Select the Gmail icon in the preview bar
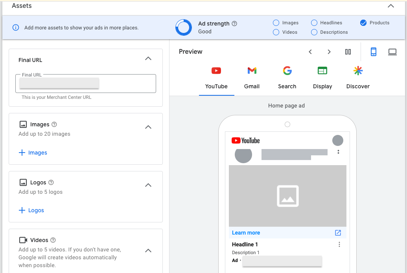The width and height of the screenshot is (407, 273). [x=252, y=71]
